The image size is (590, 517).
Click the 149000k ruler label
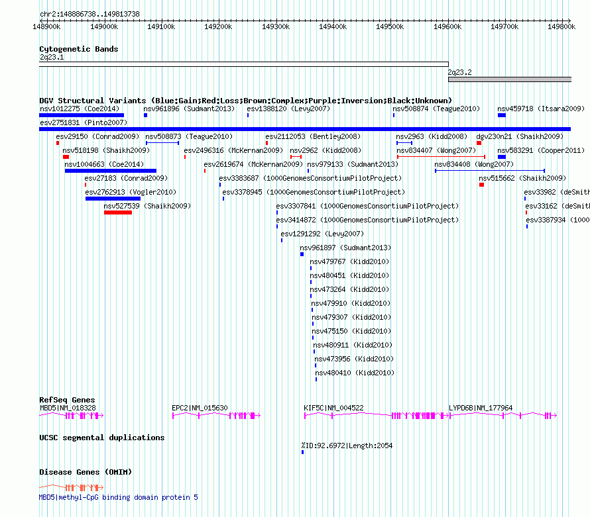pos(104,26)
